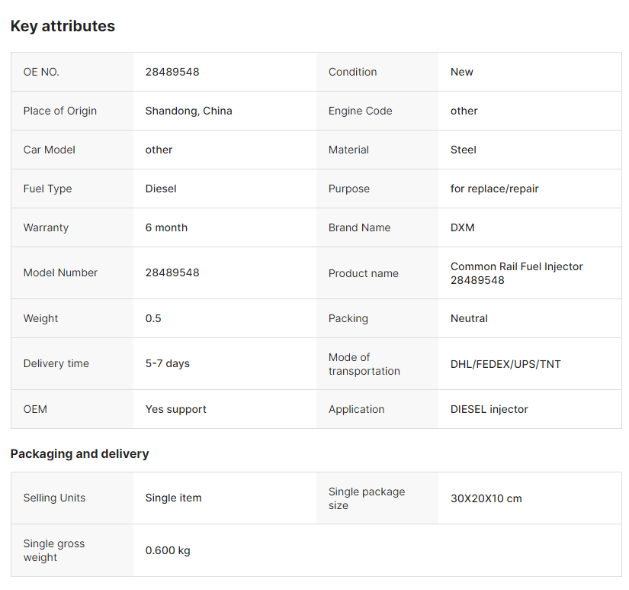This screenshot has width=629, height=590.
Task: Click the DHL/FEDEX/UPS/TNT transportation value
Action: tap(505, 364)
